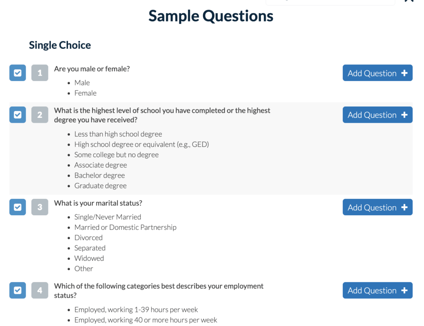Click the plus icon on question 1's Add Question button

click(x=404, y=73)
